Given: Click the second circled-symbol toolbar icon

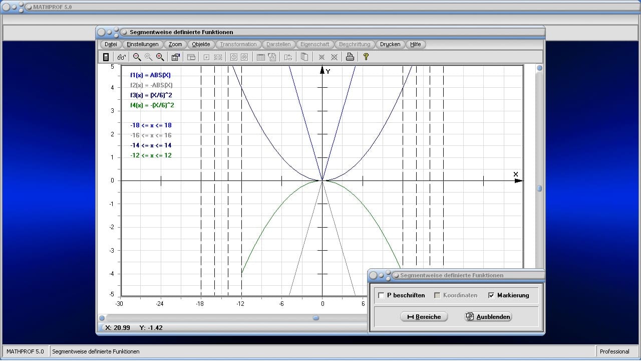Looking at the screenshot, I should (244, 57).
